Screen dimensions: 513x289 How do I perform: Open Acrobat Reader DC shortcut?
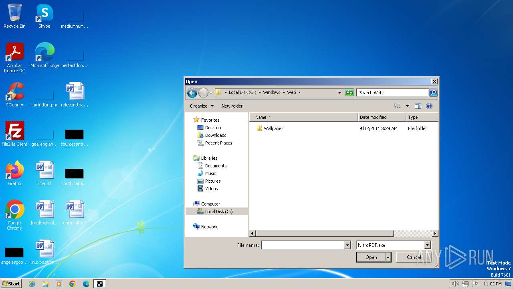[14, 58]
